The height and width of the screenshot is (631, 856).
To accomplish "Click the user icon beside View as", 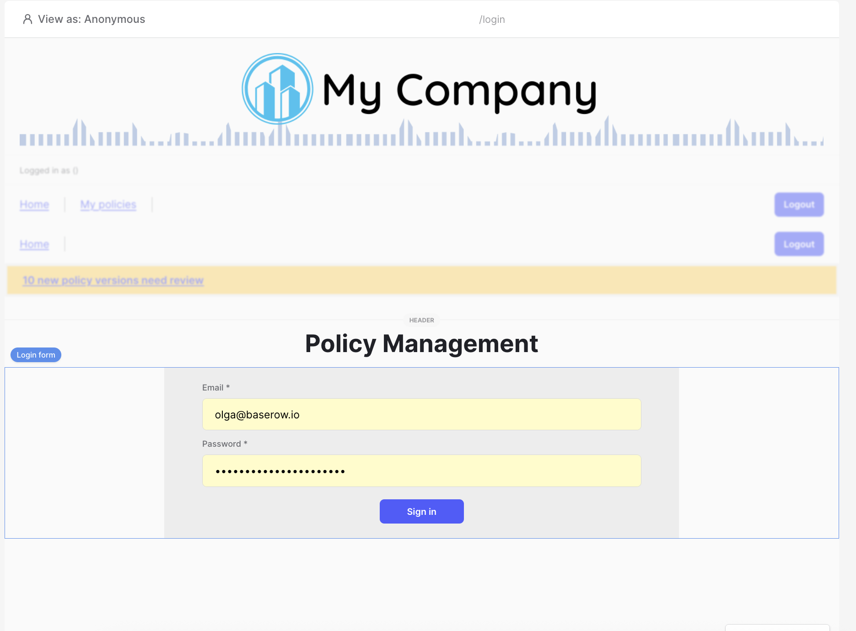I will (27, 19).
